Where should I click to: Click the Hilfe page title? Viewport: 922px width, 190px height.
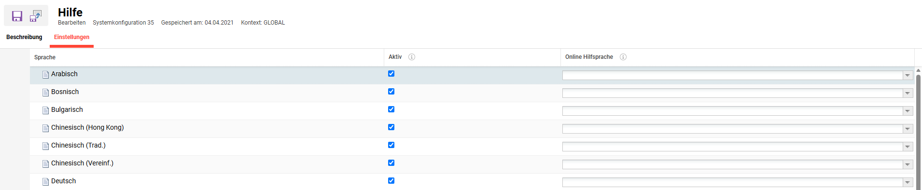(x=70, y=12)
